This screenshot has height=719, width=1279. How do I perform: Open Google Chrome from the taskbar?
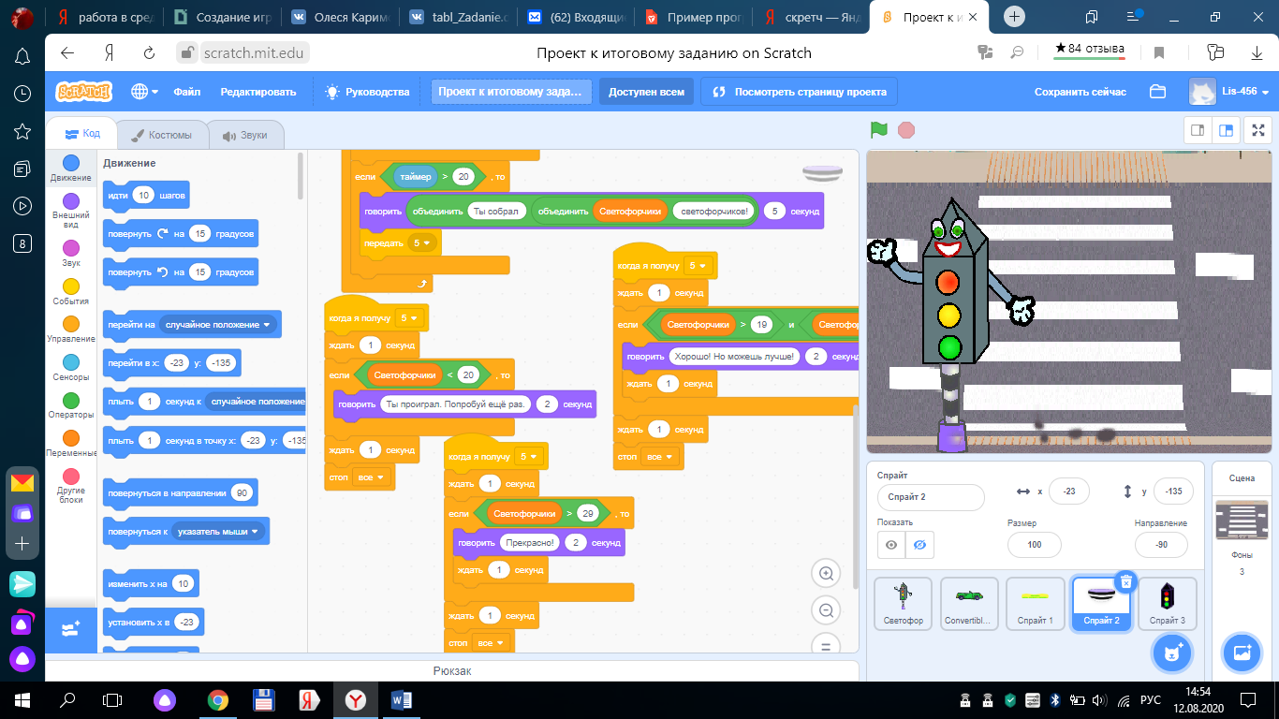[x=218, y=699]
